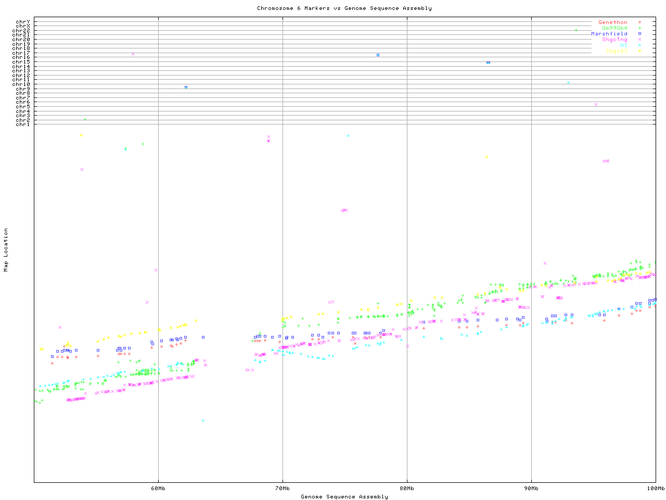
Task: Click the cyan WI triangle legend marker
Action: pyautogui.click(x=639, y=45)
